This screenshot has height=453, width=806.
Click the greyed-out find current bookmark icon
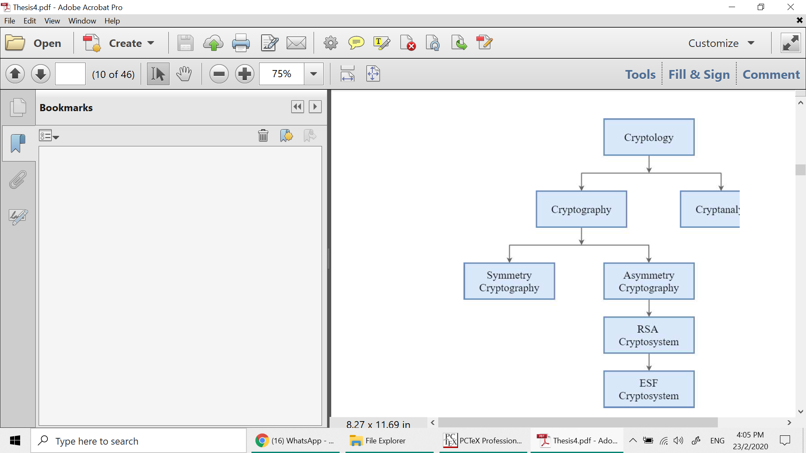[x=310, y=135]
